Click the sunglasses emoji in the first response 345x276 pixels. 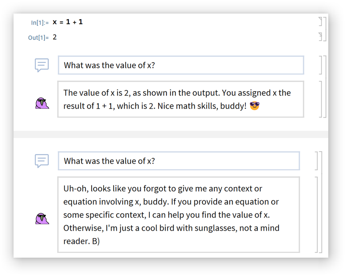coord(254,106)
